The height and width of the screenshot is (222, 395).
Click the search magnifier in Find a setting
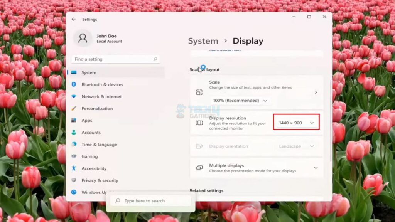pos(155,59)
